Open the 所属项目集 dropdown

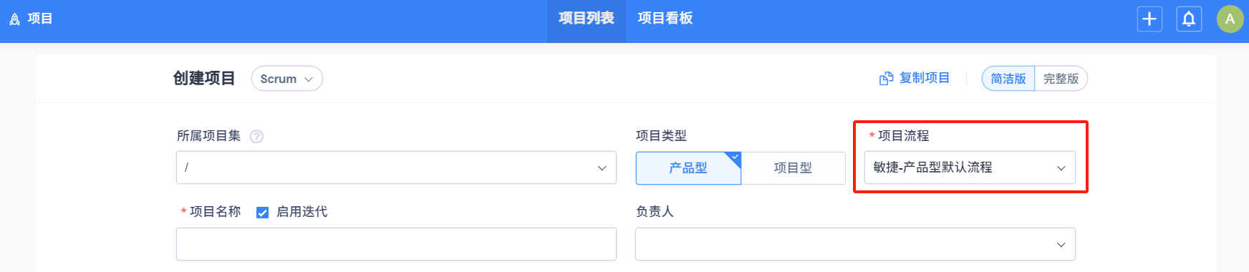[396, 167]
